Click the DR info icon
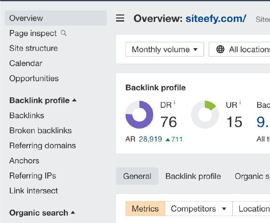The width and height of the screenshot is (270, 223). (174, 102)
